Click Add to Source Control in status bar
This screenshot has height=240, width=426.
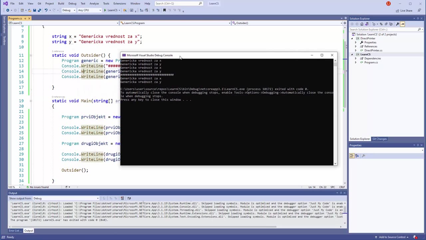pos(392,237)
